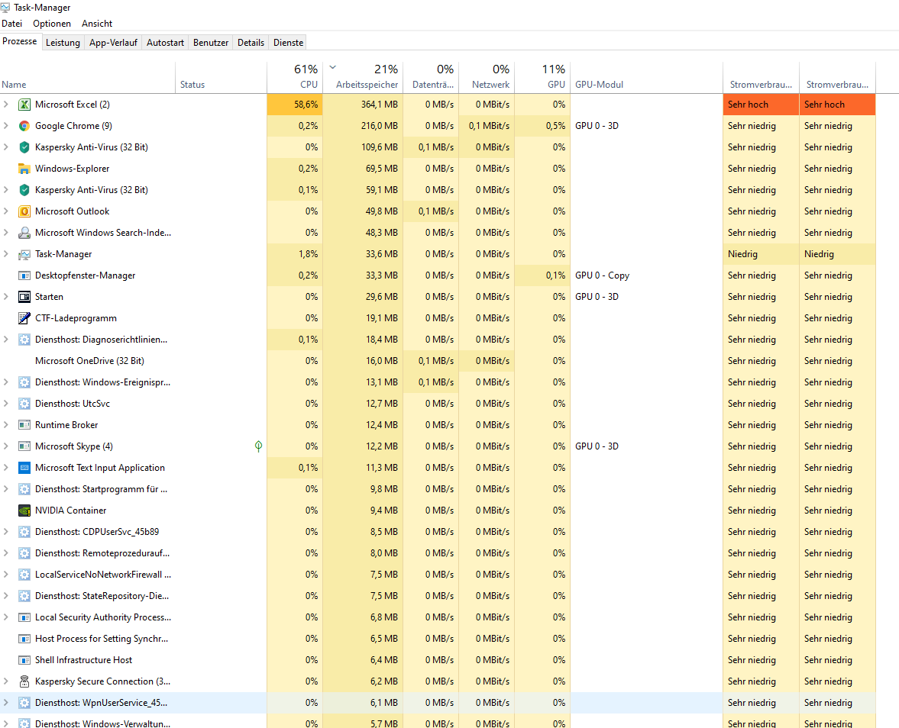Image resolution: width=899 pixels, height=728 pixels.
Task: Expand the Microsoft Outlook process entry
Action: click(x=6, y=211)
